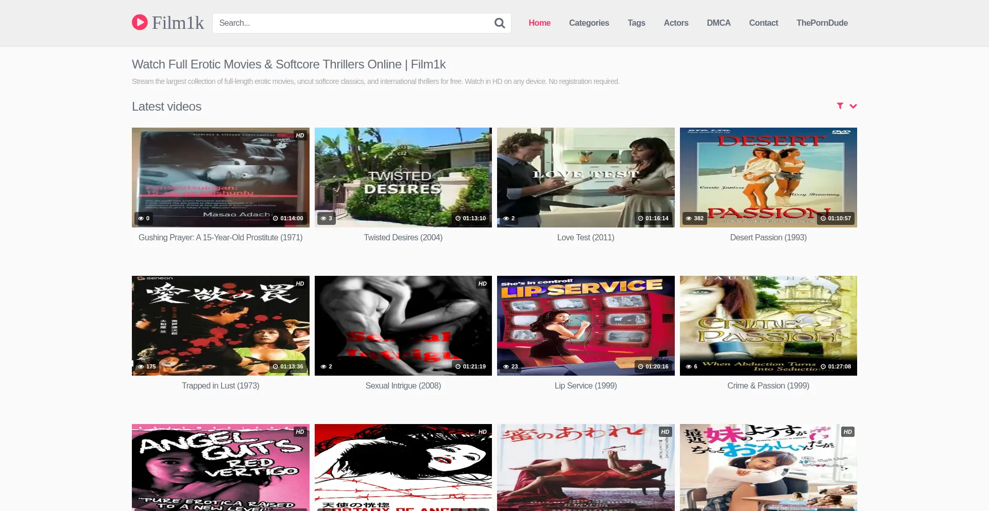The width and height of the screenshot is (989, 511).
Task: Click the clock duration badge 01:13:36
Action: pos(288,366)
